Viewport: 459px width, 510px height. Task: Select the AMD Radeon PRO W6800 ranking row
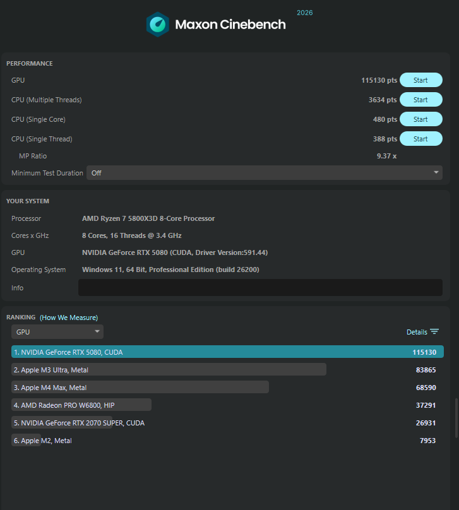227,405
